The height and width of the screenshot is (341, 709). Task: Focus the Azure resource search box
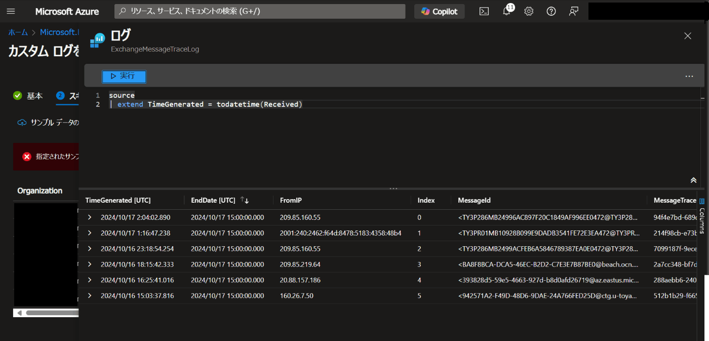coord(260,11)
